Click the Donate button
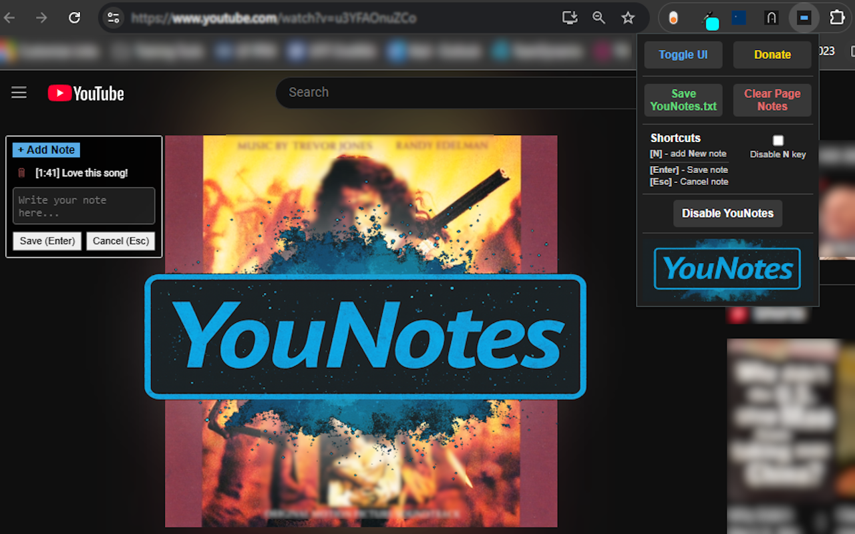The image size is (855, 534). pos(772,55)
